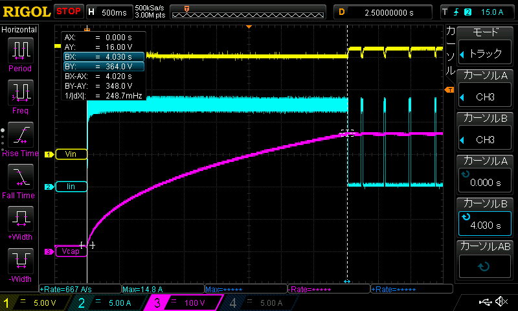Click the BY-AY = 348.0 V readout
Screen dimensions: 518x311
[104, 86]
